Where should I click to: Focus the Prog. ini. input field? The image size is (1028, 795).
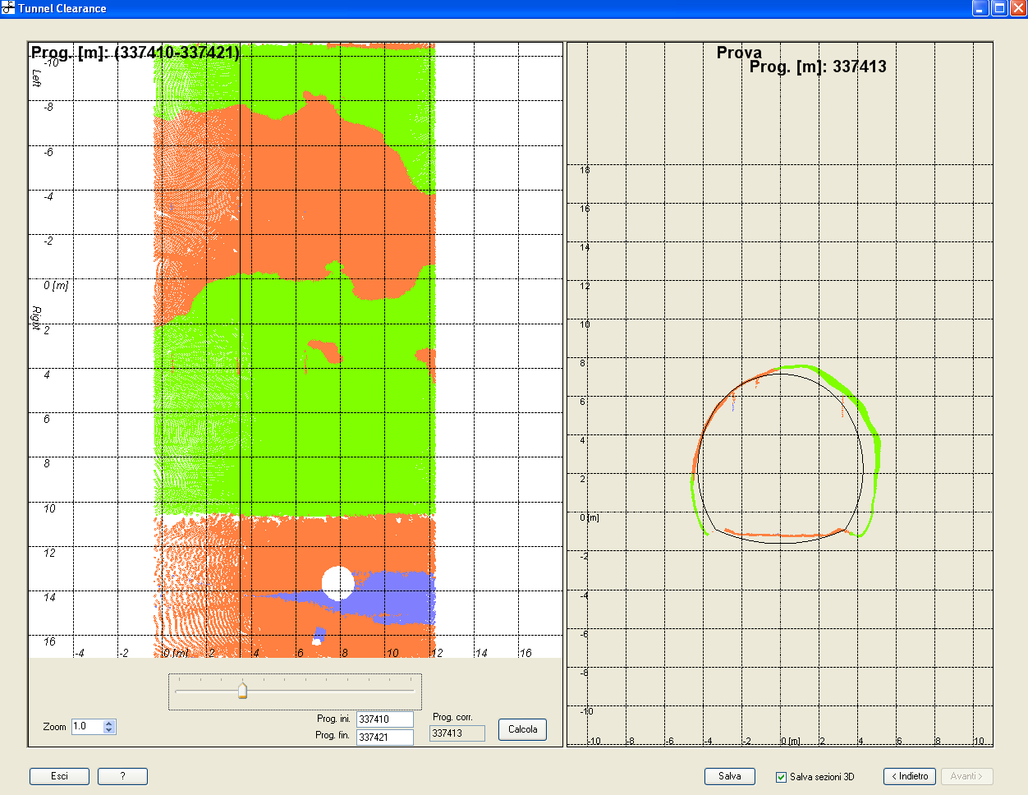coord(384,719)
